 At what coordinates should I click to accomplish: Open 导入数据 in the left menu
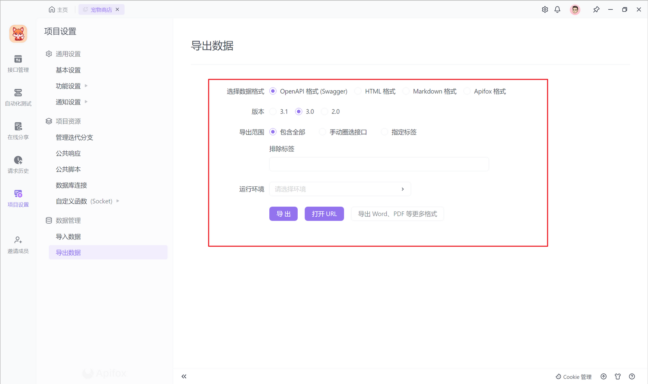tap(68, 236)
